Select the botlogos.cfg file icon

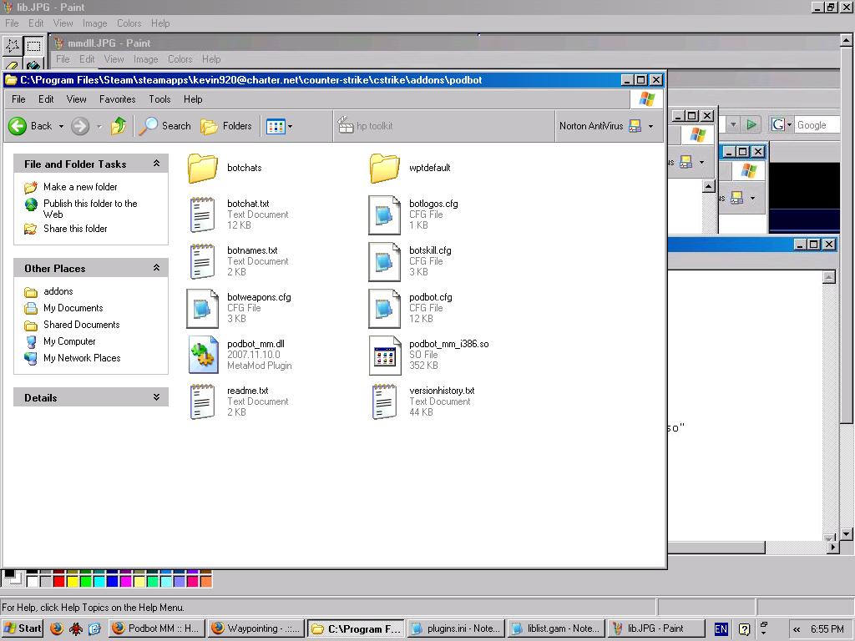click(384, 215)
